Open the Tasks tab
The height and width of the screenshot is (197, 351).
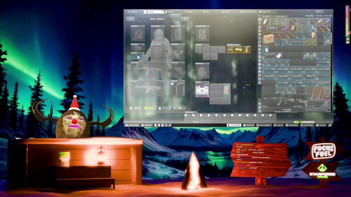(x=226, y=12)
